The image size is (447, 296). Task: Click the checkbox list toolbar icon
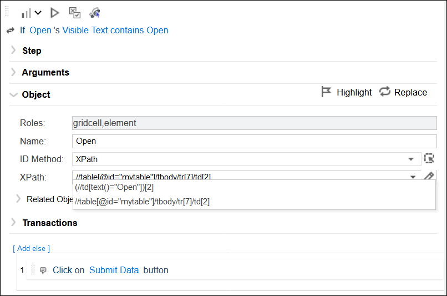pyautogui.click(x=74, y=13)
